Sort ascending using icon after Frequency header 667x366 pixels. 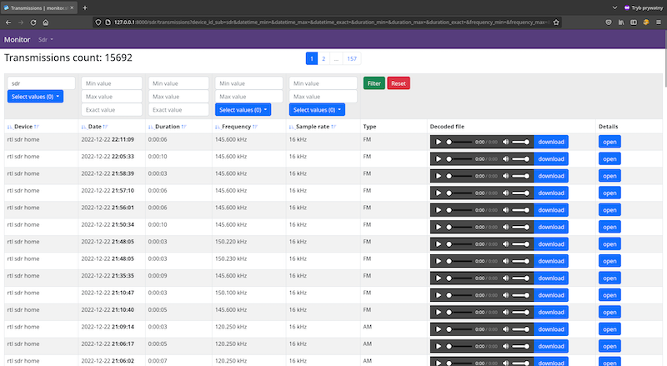pos(255,127)
